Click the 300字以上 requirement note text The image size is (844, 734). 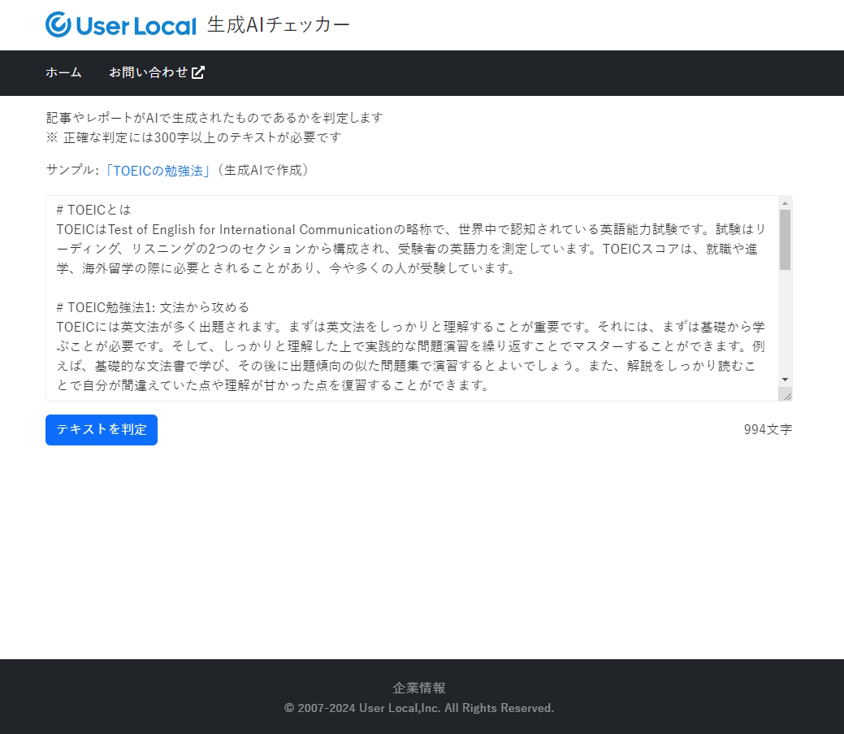point(195,137)
